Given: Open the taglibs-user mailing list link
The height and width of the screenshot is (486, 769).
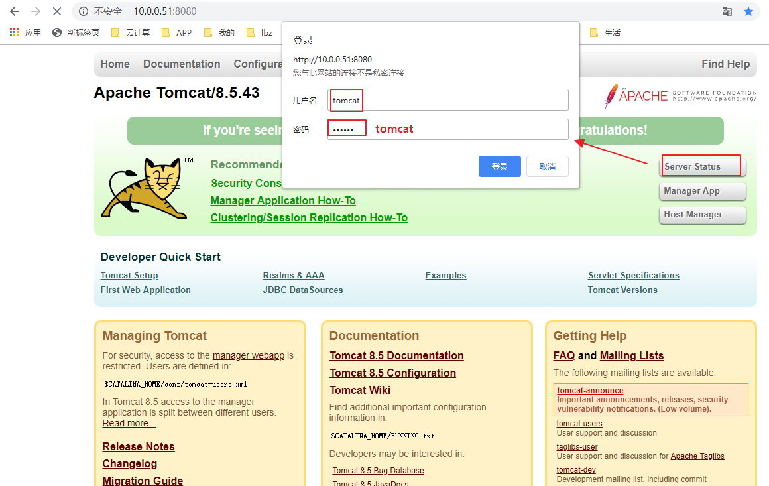Looking at the screenshot, I should pos(577,447).
